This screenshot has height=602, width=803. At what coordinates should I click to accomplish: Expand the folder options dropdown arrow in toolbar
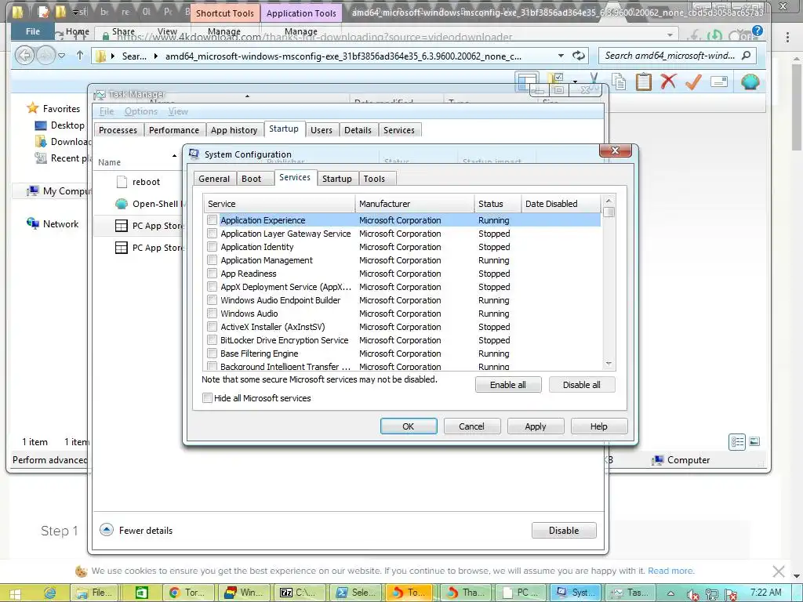(x=575, y=82)
